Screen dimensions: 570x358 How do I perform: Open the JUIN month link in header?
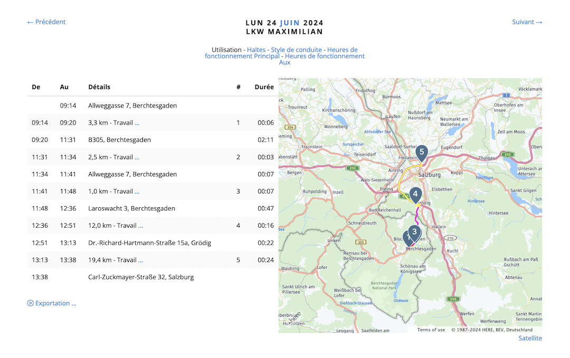[290, 23]
